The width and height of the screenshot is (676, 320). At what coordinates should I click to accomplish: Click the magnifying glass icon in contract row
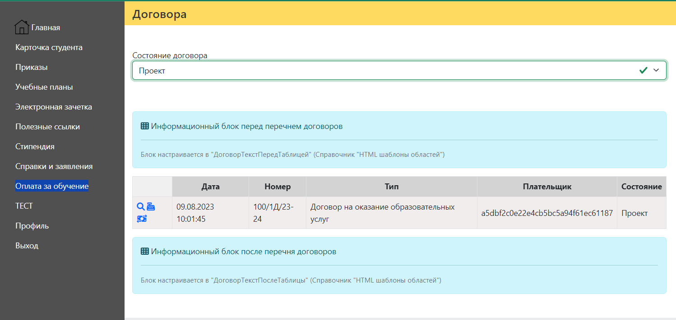tap(140, 206)
